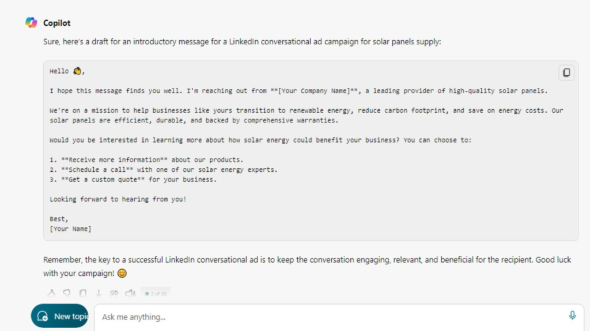
Task: Click the Copilot heading label
Action: (x=58, y=22)
